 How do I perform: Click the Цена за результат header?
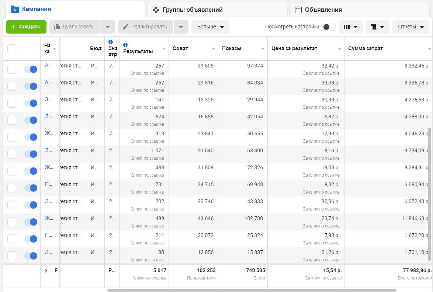click(294, 49)
